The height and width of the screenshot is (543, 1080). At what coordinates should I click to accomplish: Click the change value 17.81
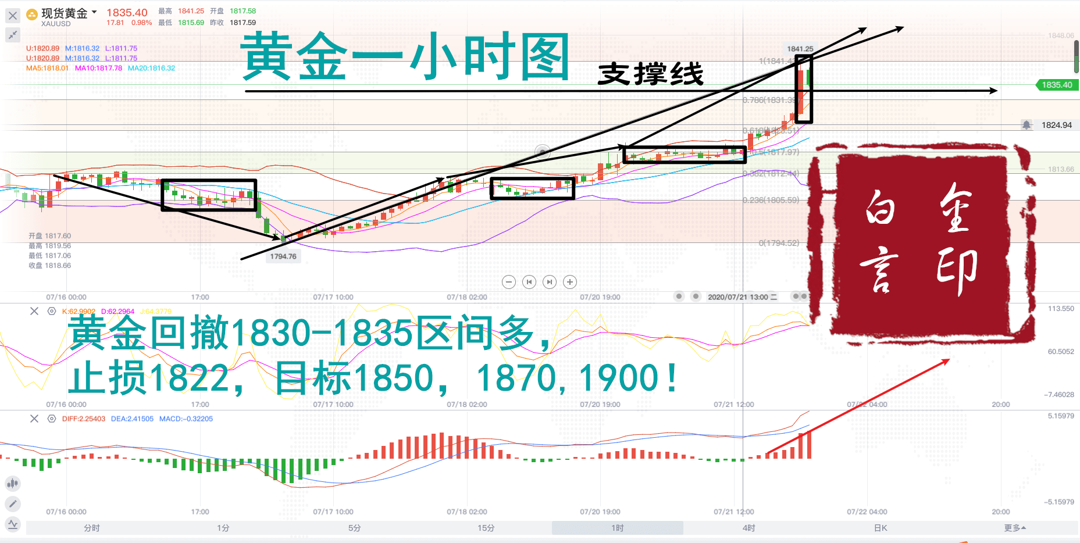point(115,23)
